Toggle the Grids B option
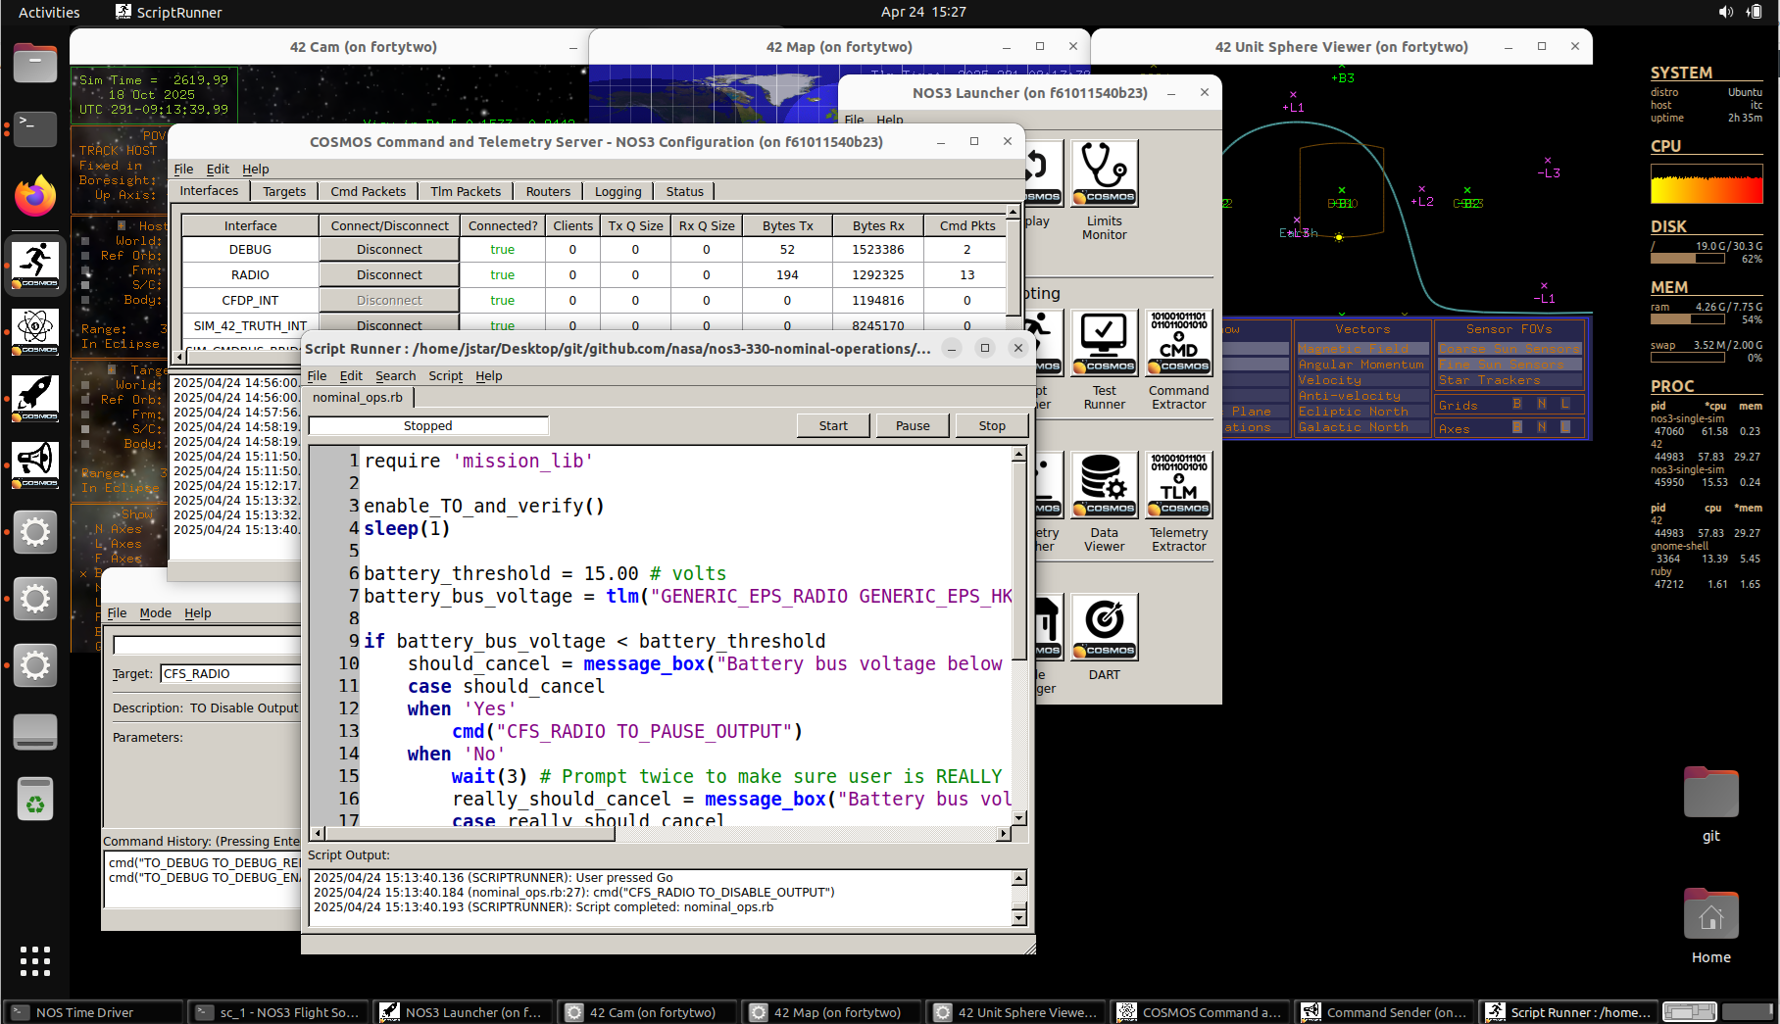1780x1024 pixels. click(1517, 404)
